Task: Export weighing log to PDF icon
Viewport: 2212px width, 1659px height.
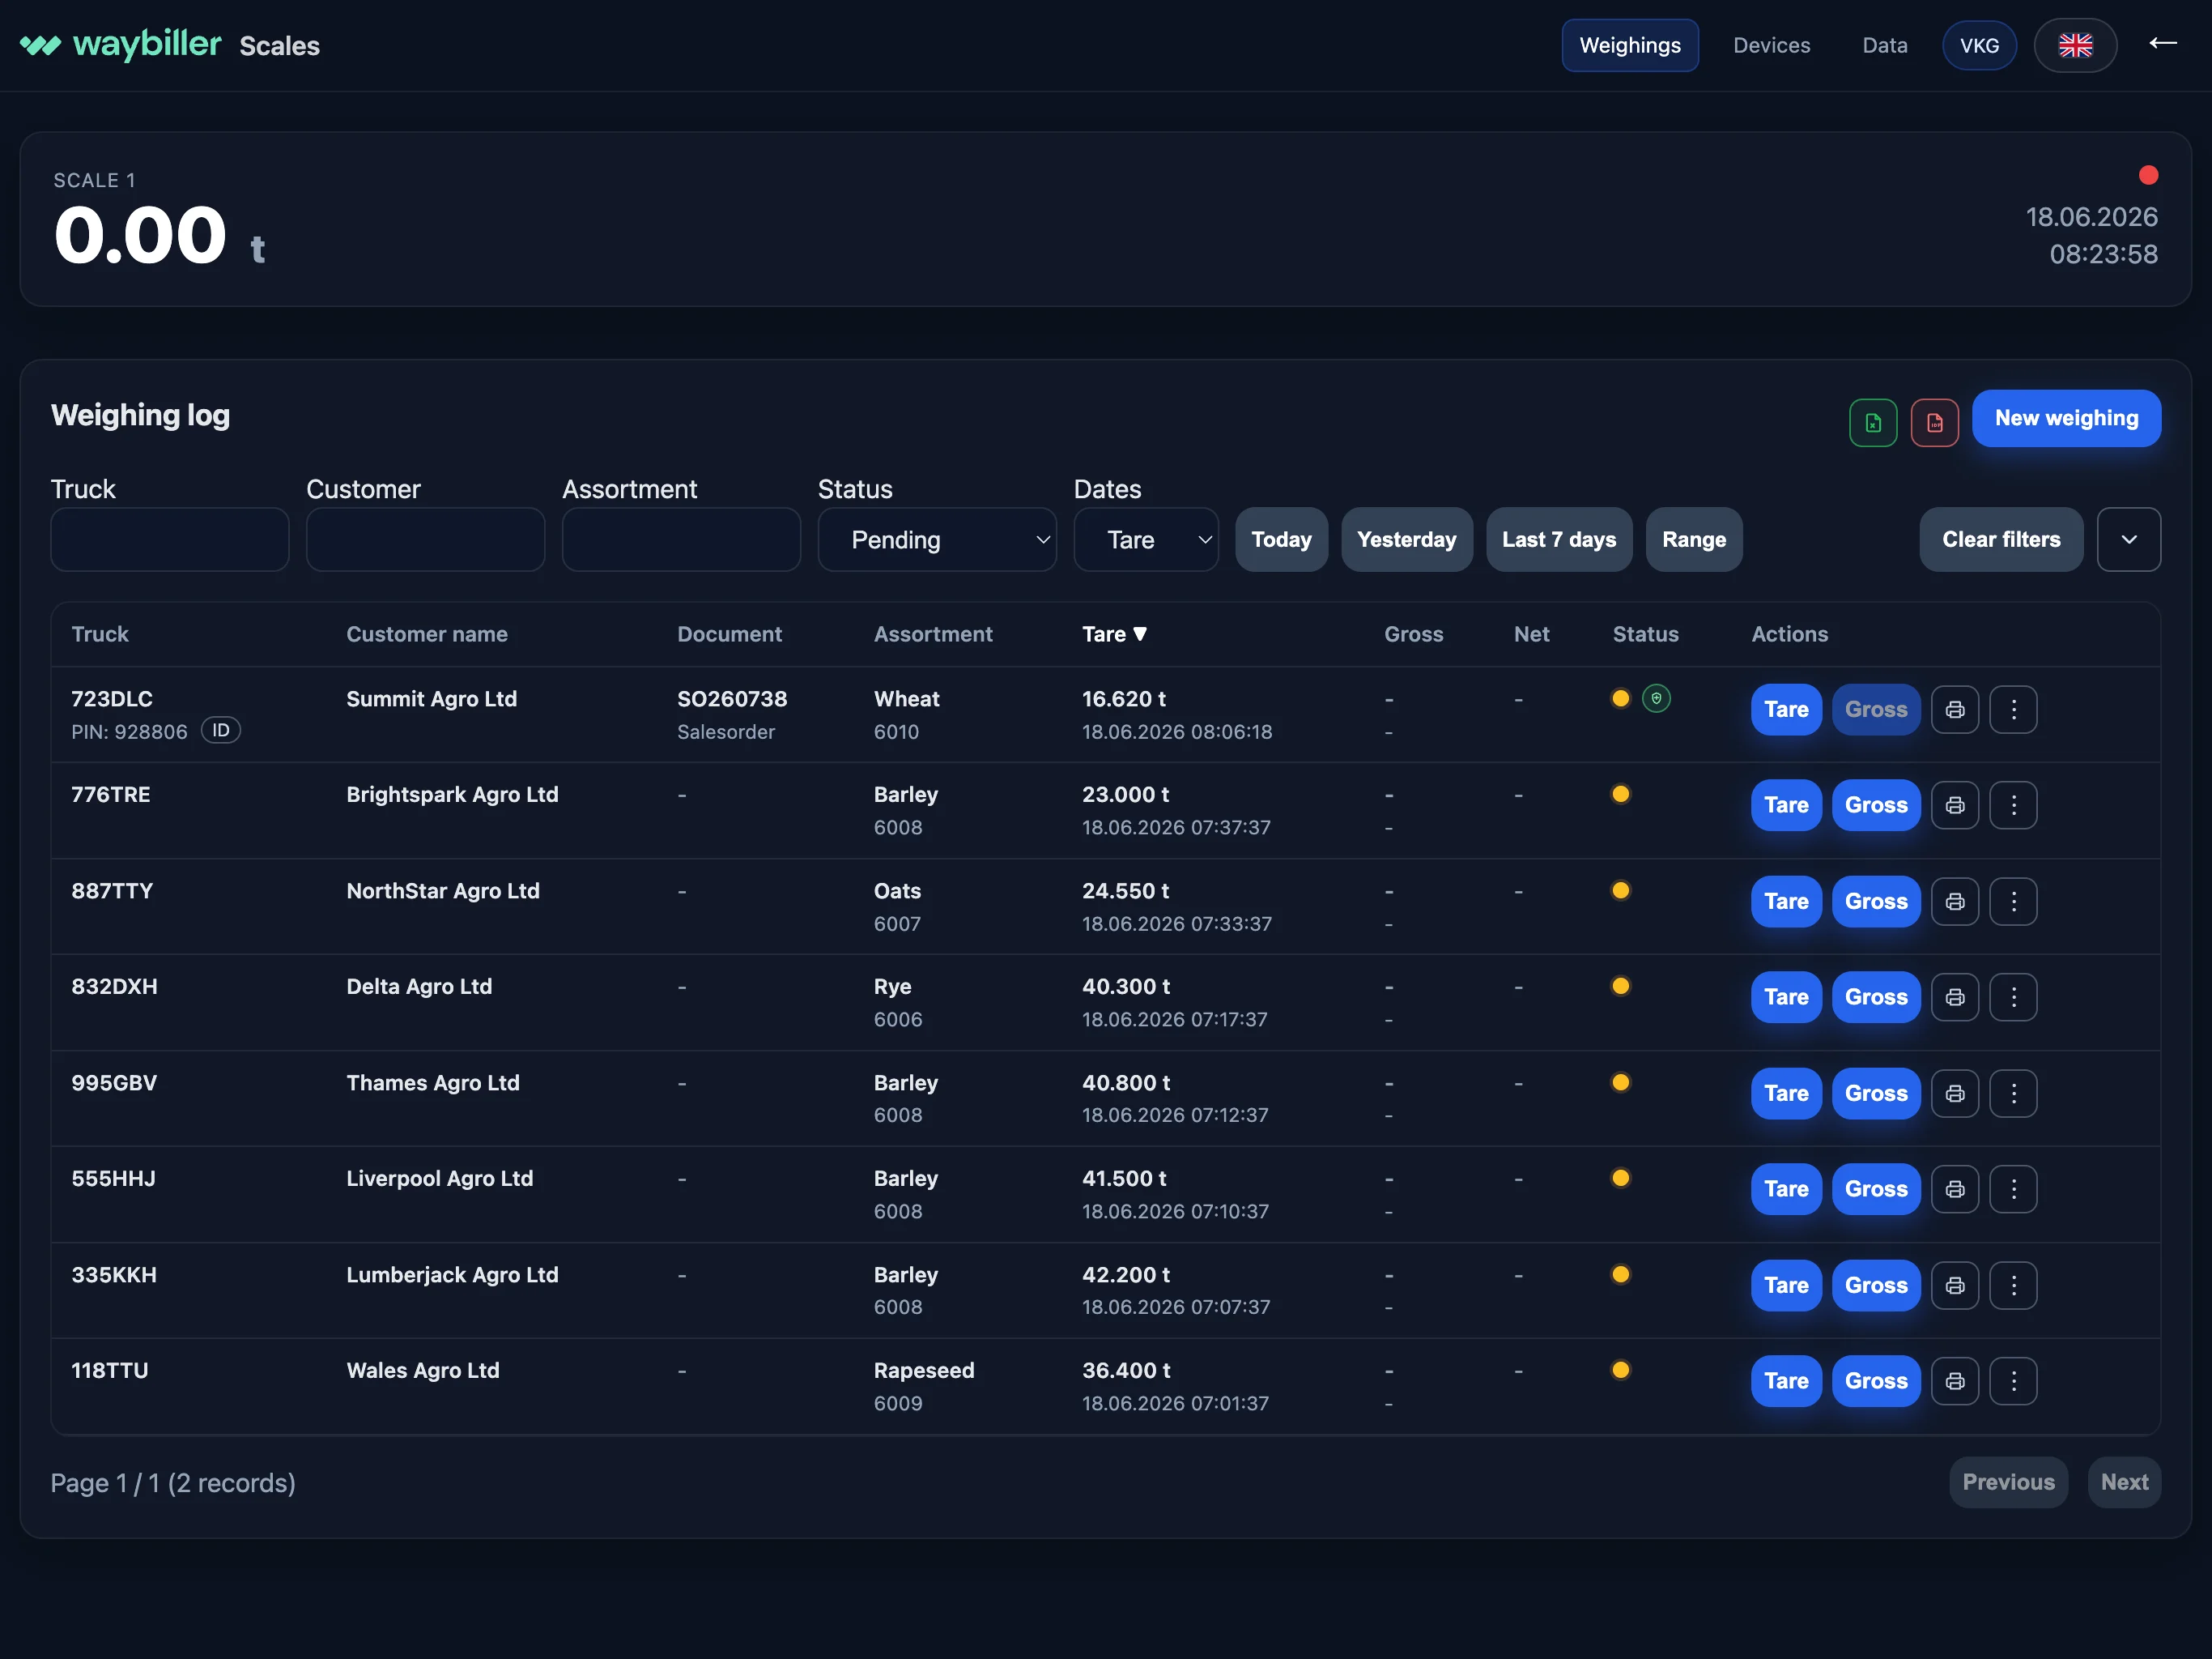Action: pyautogui.click(x=1934, y=423)
